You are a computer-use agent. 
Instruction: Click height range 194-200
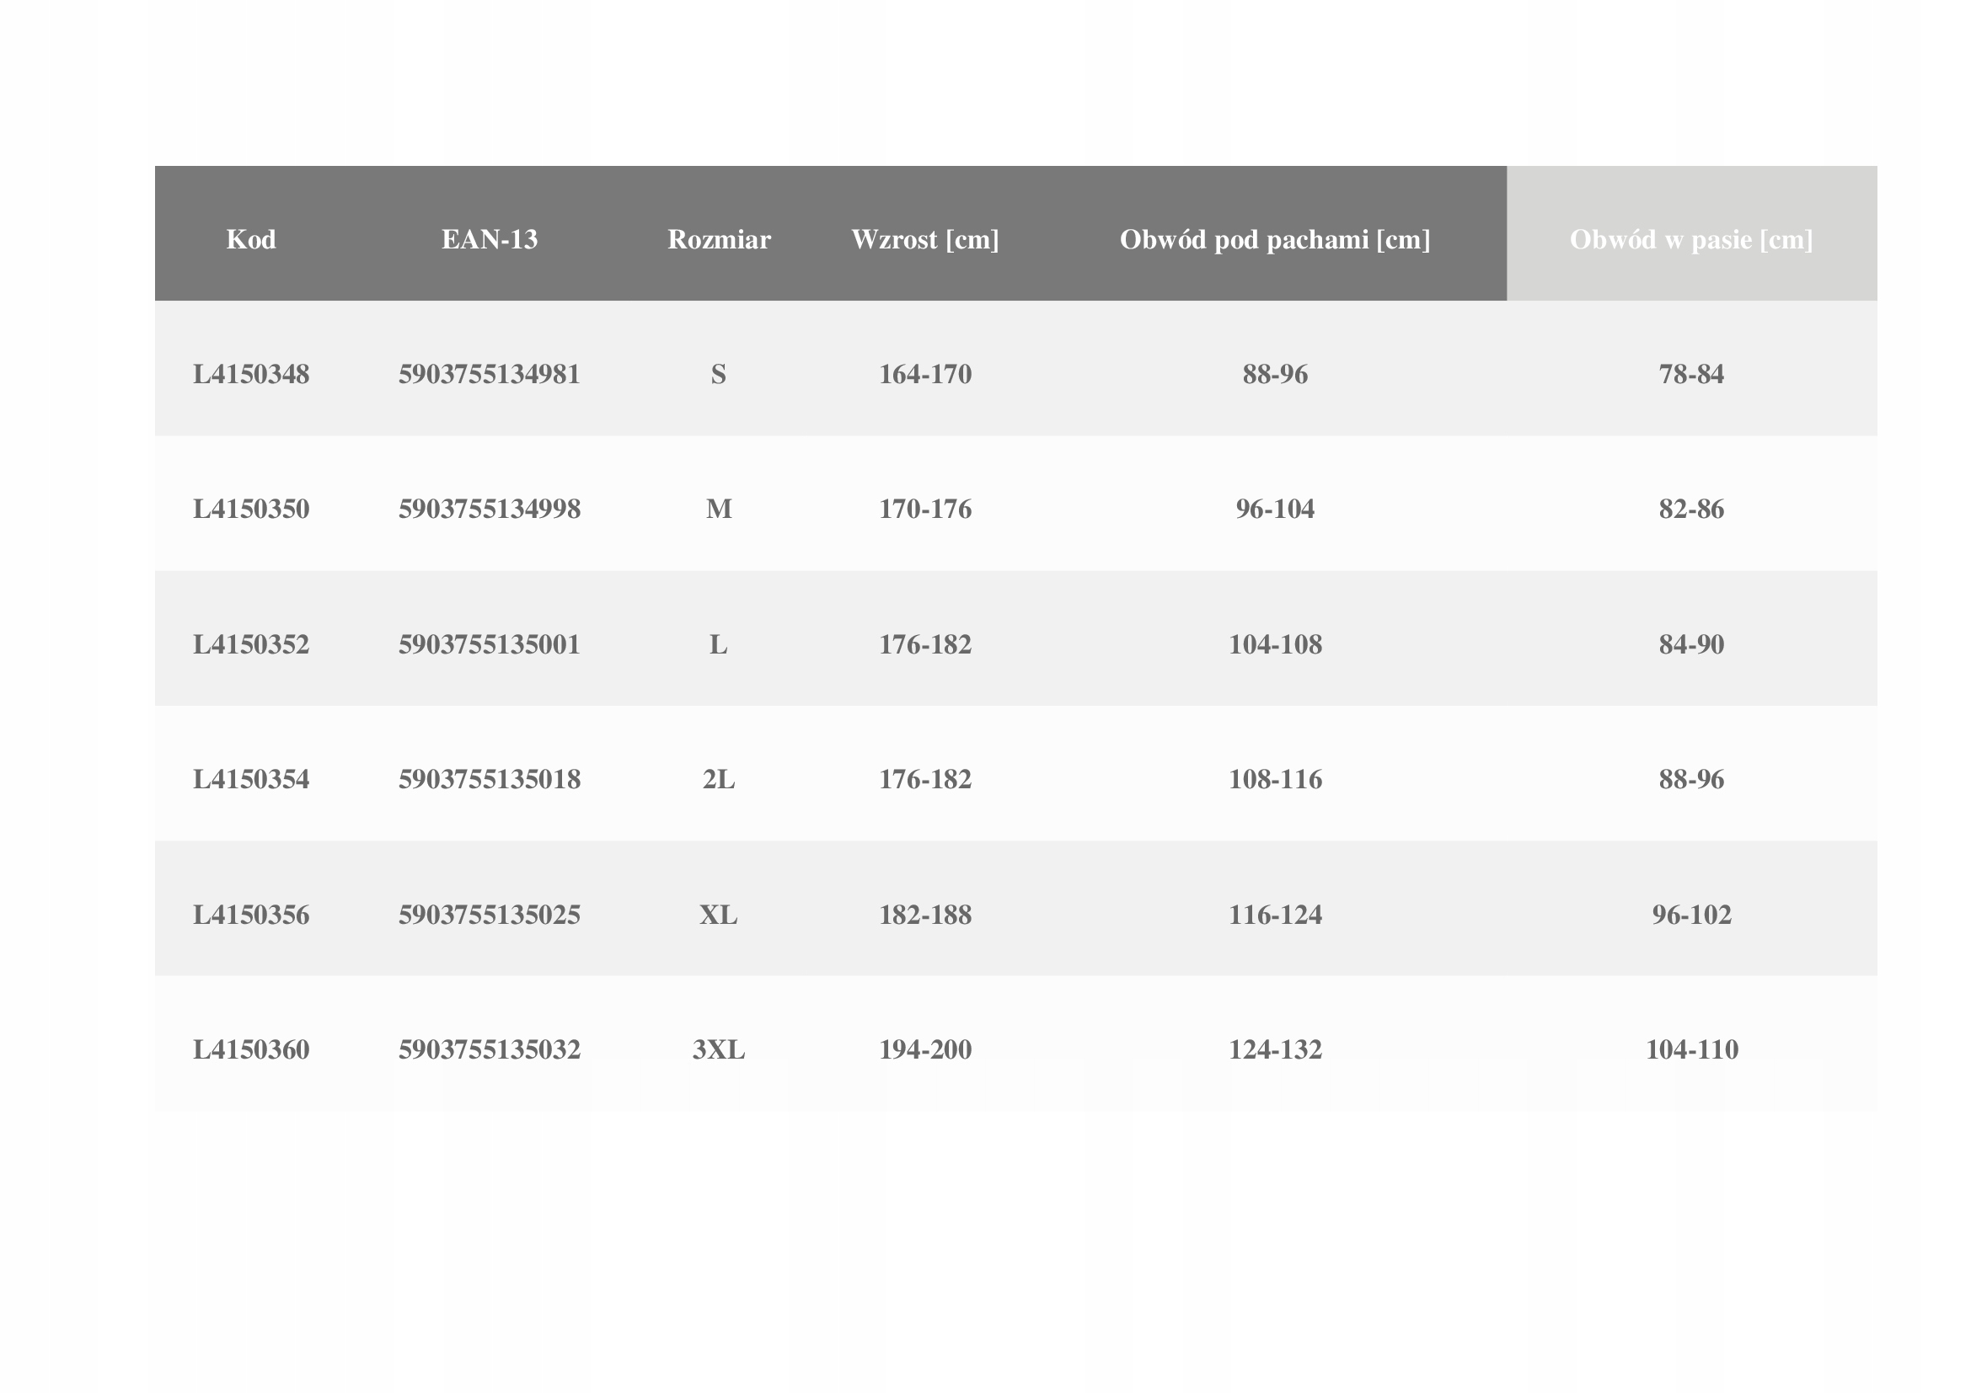click(x=924, y=1050)
